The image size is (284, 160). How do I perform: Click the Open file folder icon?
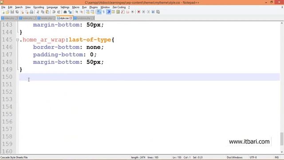pyautogui.click(x=8, y=12)
